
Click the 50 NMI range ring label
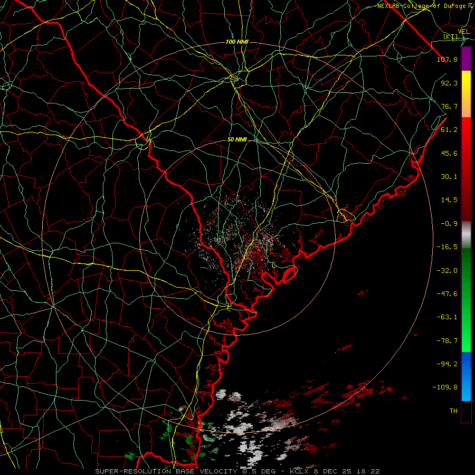point(237,139)
